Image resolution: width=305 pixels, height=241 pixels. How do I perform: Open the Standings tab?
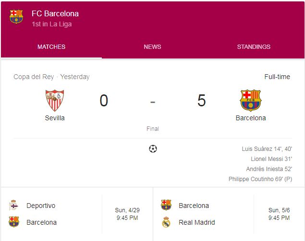[254, 47]
